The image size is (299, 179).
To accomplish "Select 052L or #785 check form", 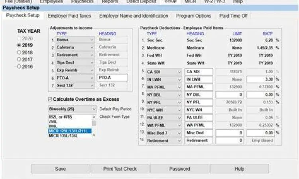I will [70, 117].
